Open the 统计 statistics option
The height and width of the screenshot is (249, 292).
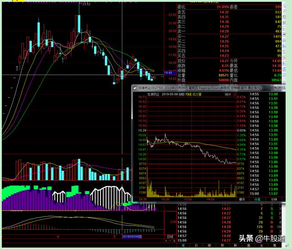click(x=228, y=95)
